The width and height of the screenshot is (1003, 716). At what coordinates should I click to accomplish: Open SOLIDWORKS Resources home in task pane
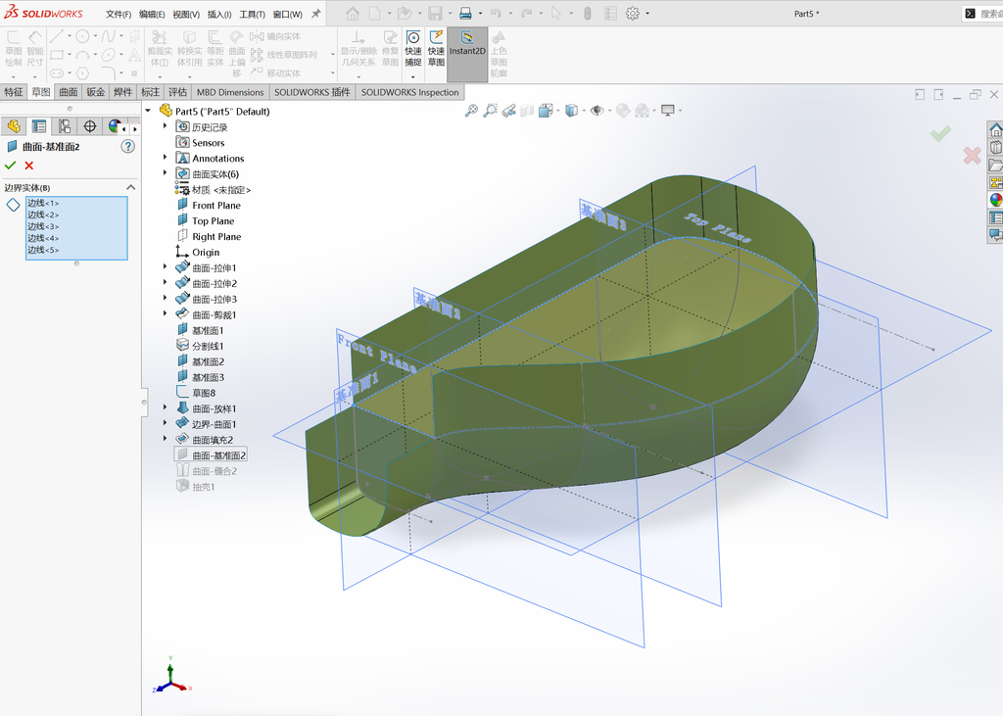[x=995, y=130]
